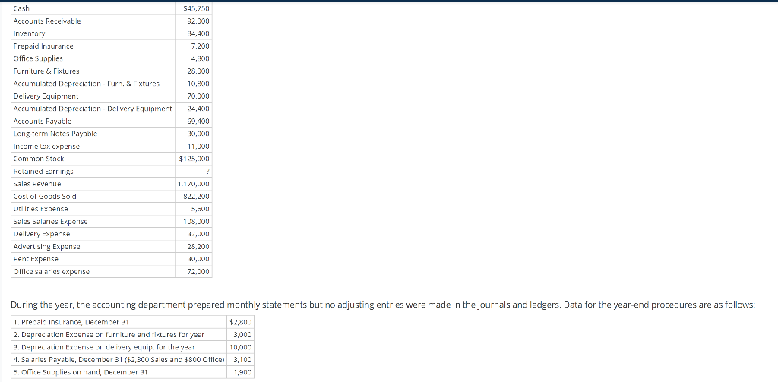
Task: Select the Utilities Expense label
Action: click(41, 209)
